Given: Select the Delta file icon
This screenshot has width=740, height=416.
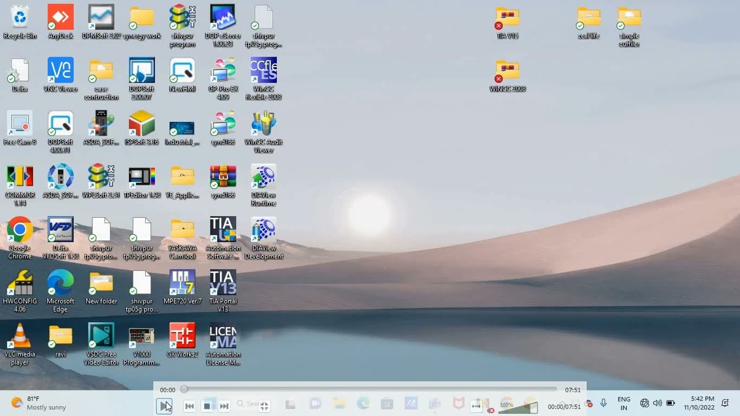Looking at the screenshot, I should pos(20,75).
